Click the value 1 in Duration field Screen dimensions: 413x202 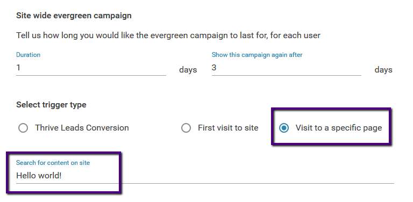[18, 68]
